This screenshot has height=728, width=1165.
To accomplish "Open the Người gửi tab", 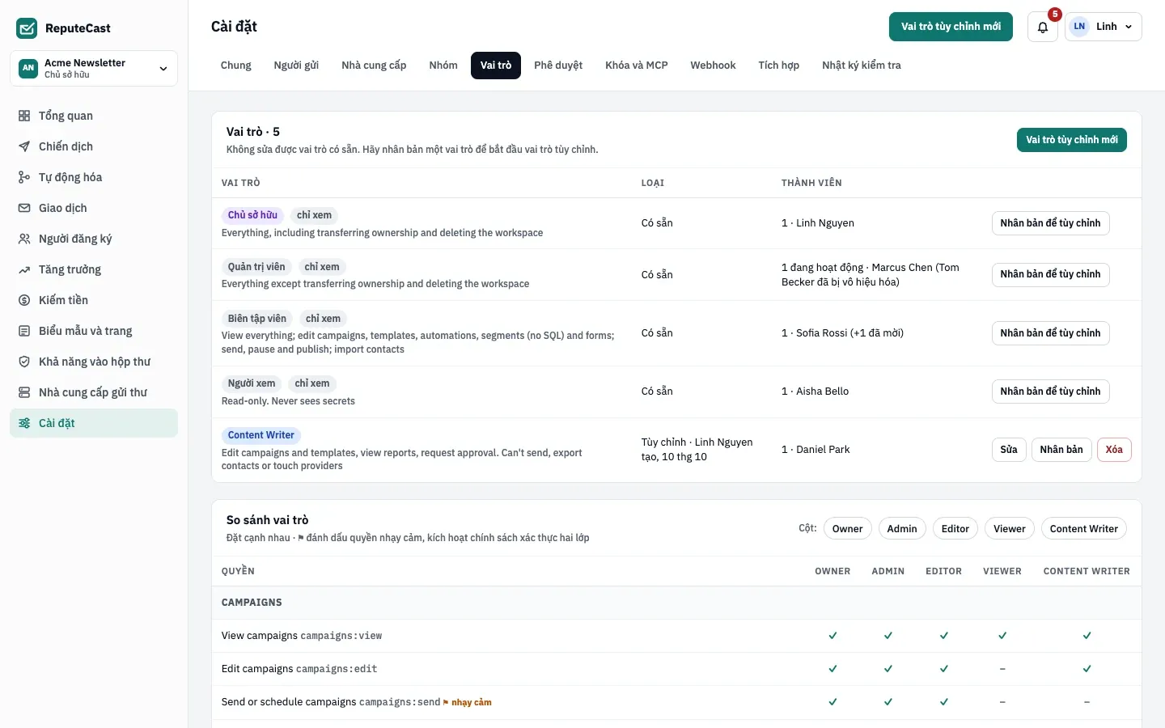I will click(x=296, y=66).
